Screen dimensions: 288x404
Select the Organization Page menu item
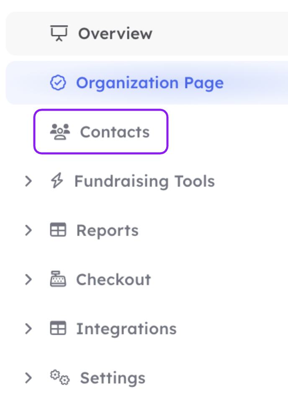147,83
